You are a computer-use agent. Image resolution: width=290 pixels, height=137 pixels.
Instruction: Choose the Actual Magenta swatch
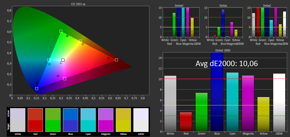(x=106, y=114)
